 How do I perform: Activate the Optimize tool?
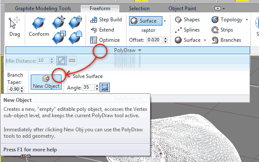pos(105,40)
